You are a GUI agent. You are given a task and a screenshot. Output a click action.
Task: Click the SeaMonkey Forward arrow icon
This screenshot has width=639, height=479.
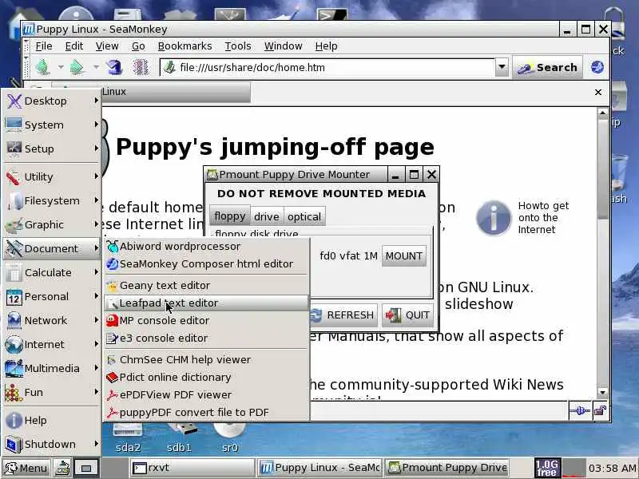click(x=77, y=67)
